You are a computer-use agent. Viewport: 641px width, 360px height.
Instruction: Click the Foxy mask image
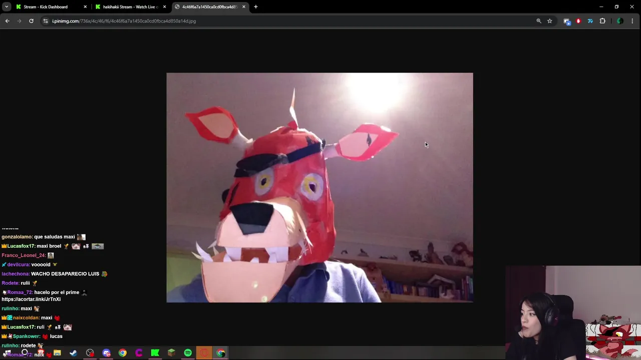click(x=319, y=187)
